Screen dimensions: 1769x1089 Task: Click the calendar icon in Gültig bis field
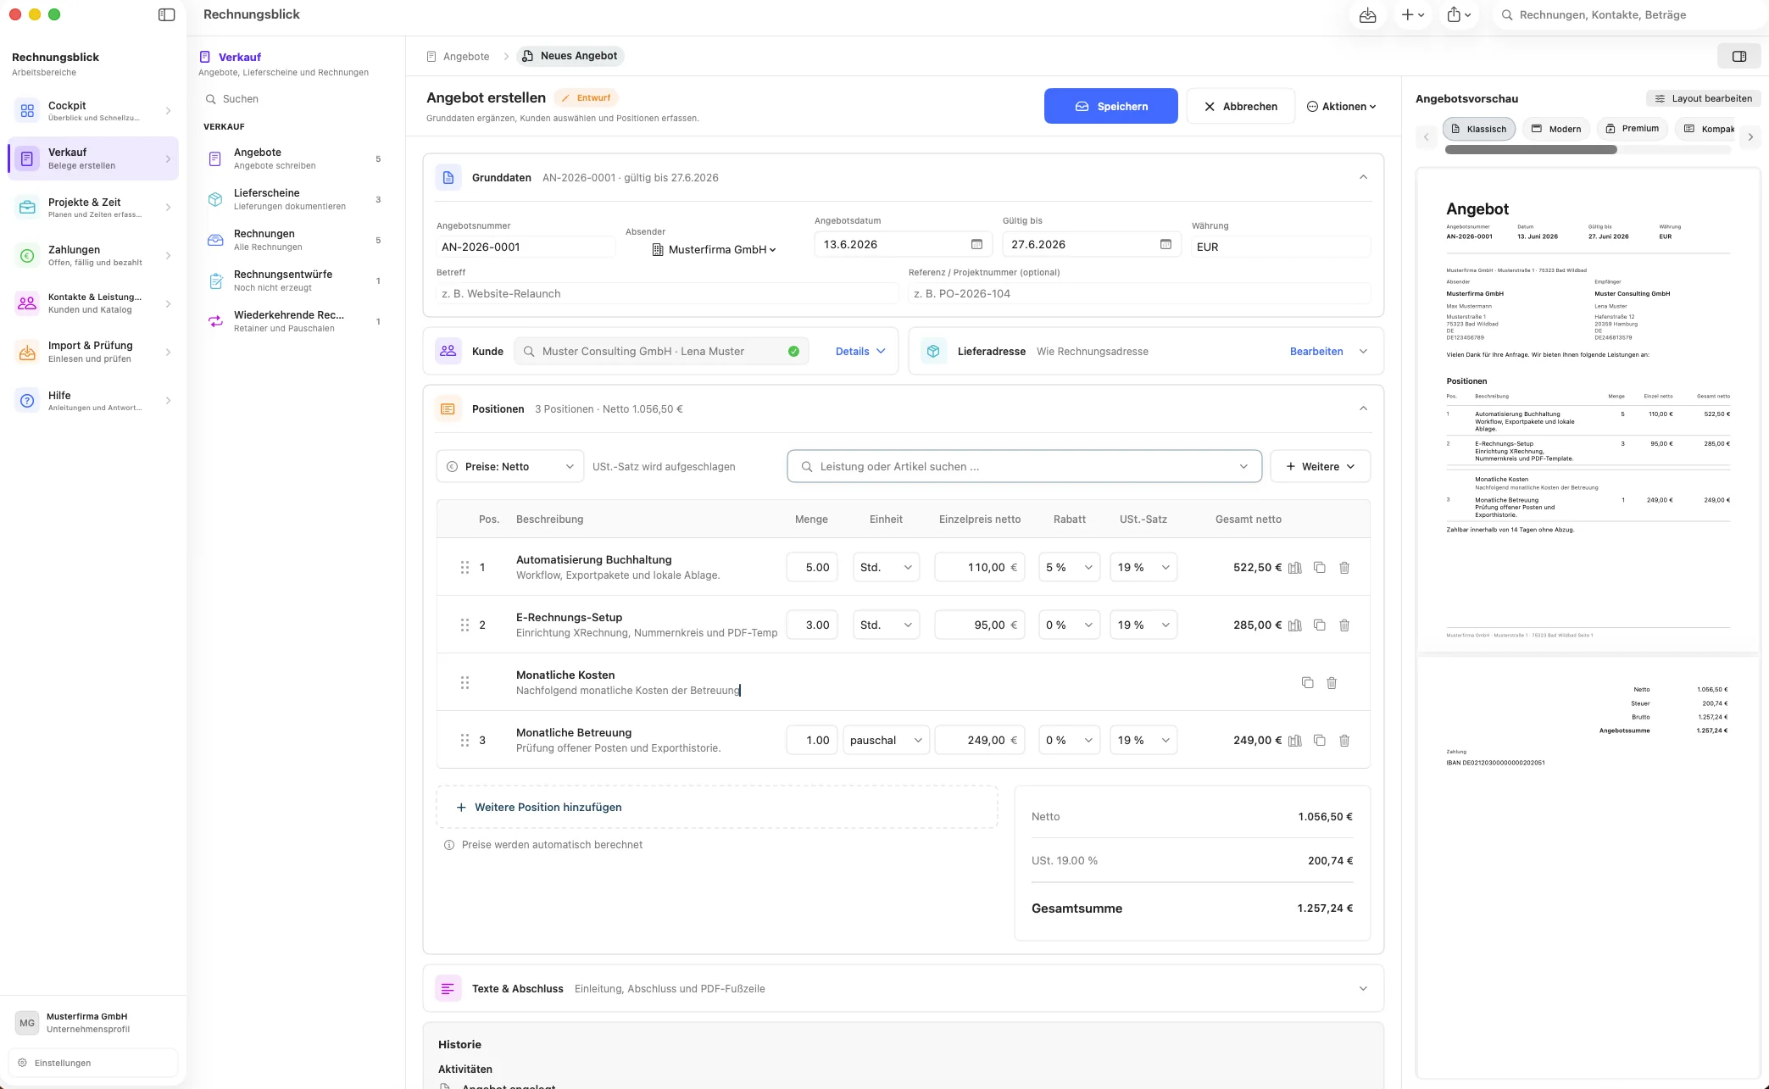point(1165,245)
